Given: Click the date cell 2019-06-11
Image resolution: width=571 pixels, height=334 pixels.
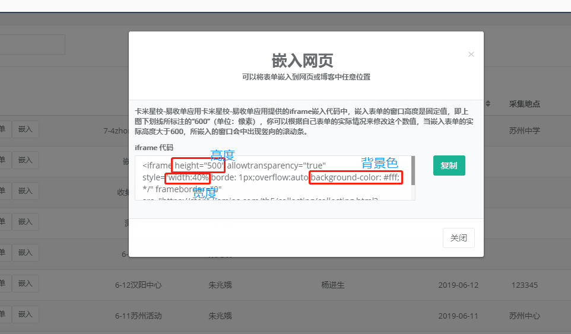Looking at the screenshot, I should pos(458,316).
